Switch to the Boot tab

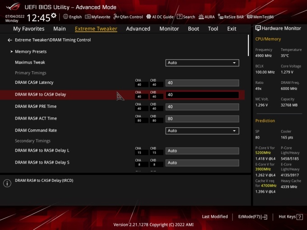pos(193,29)
